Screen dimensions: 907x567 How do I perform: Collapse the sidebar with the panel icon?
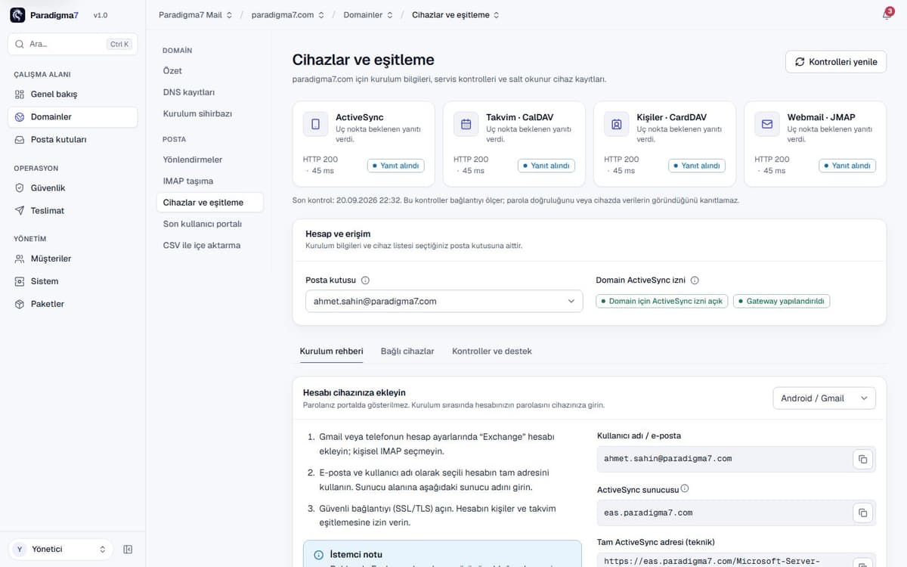(x=128, y=550)
